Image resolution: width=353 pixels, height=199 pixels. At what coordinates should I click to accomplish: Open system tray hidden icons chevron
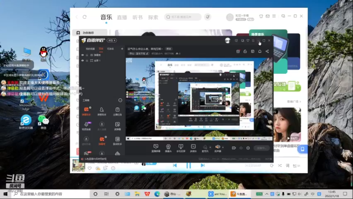[x=267, y=194]
